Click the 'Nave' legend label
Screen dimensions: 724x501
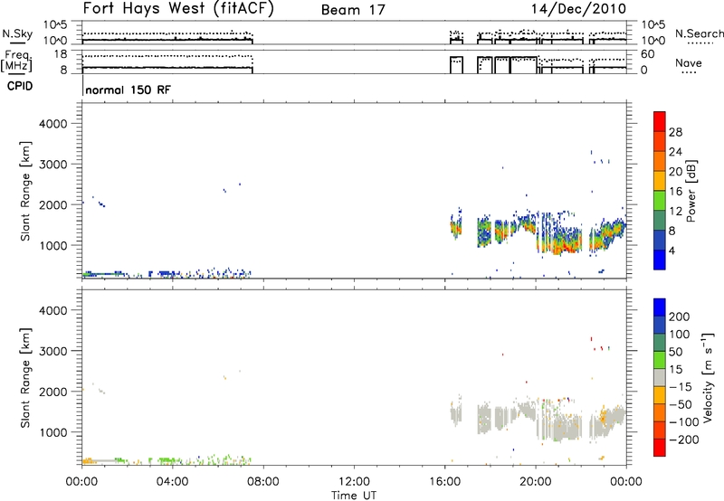click(x=689, y=63)
